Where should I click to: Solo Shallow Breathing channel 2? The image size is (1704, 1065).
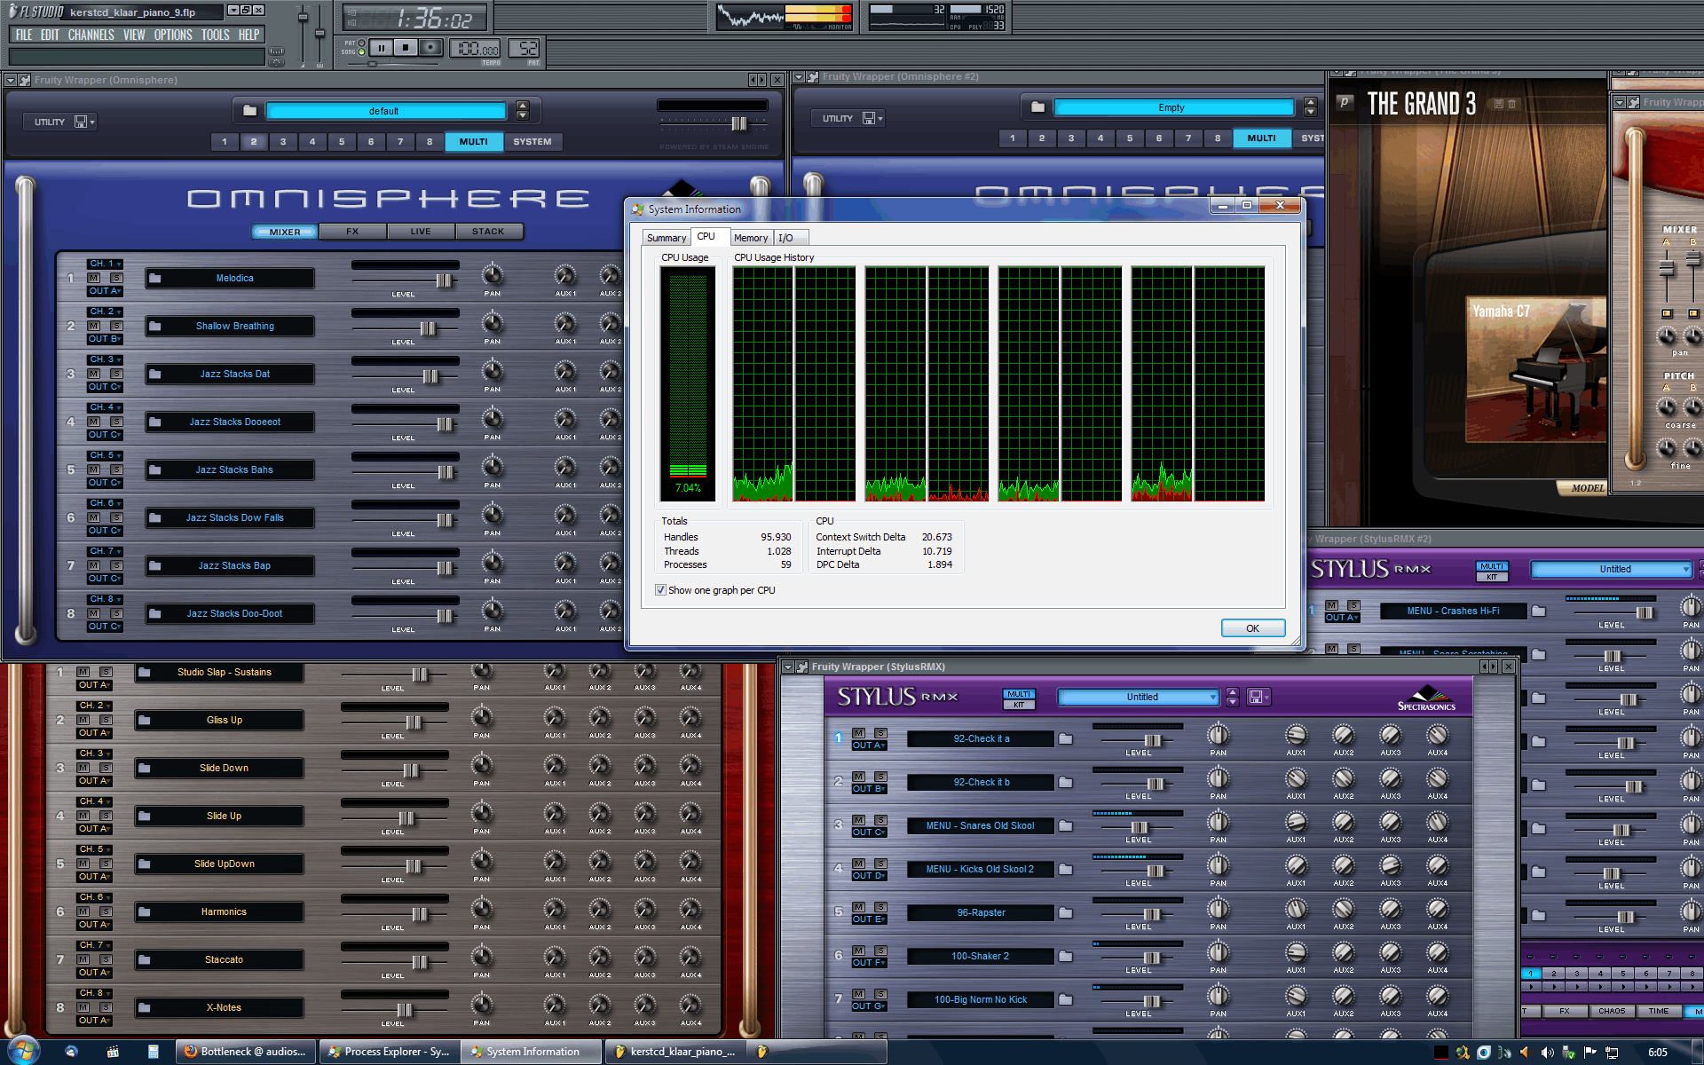click(x=116, y=326)
